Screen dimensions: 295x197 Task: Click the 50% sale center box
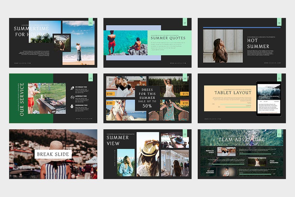click(147, 98)
